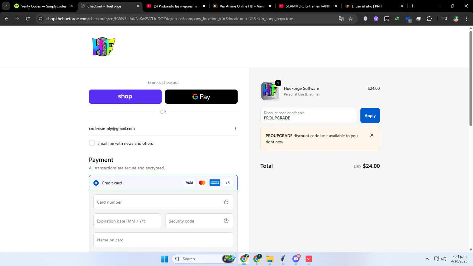The width and height of the screenshot is (473, 266).
Task: Open the volume control in system tray
Action: [444, 259]
